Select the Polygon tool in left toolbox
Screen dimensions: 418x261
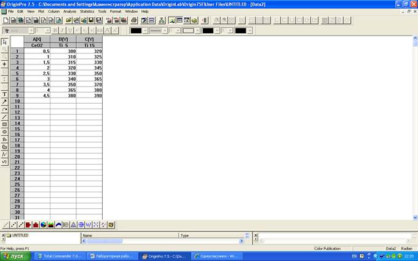click(x=4, y=139)
